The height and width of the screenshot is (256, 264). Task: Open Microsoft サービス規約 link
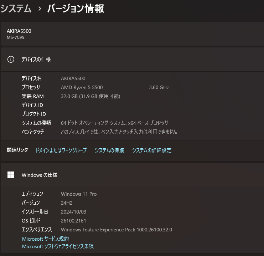[x=46, y=239]
